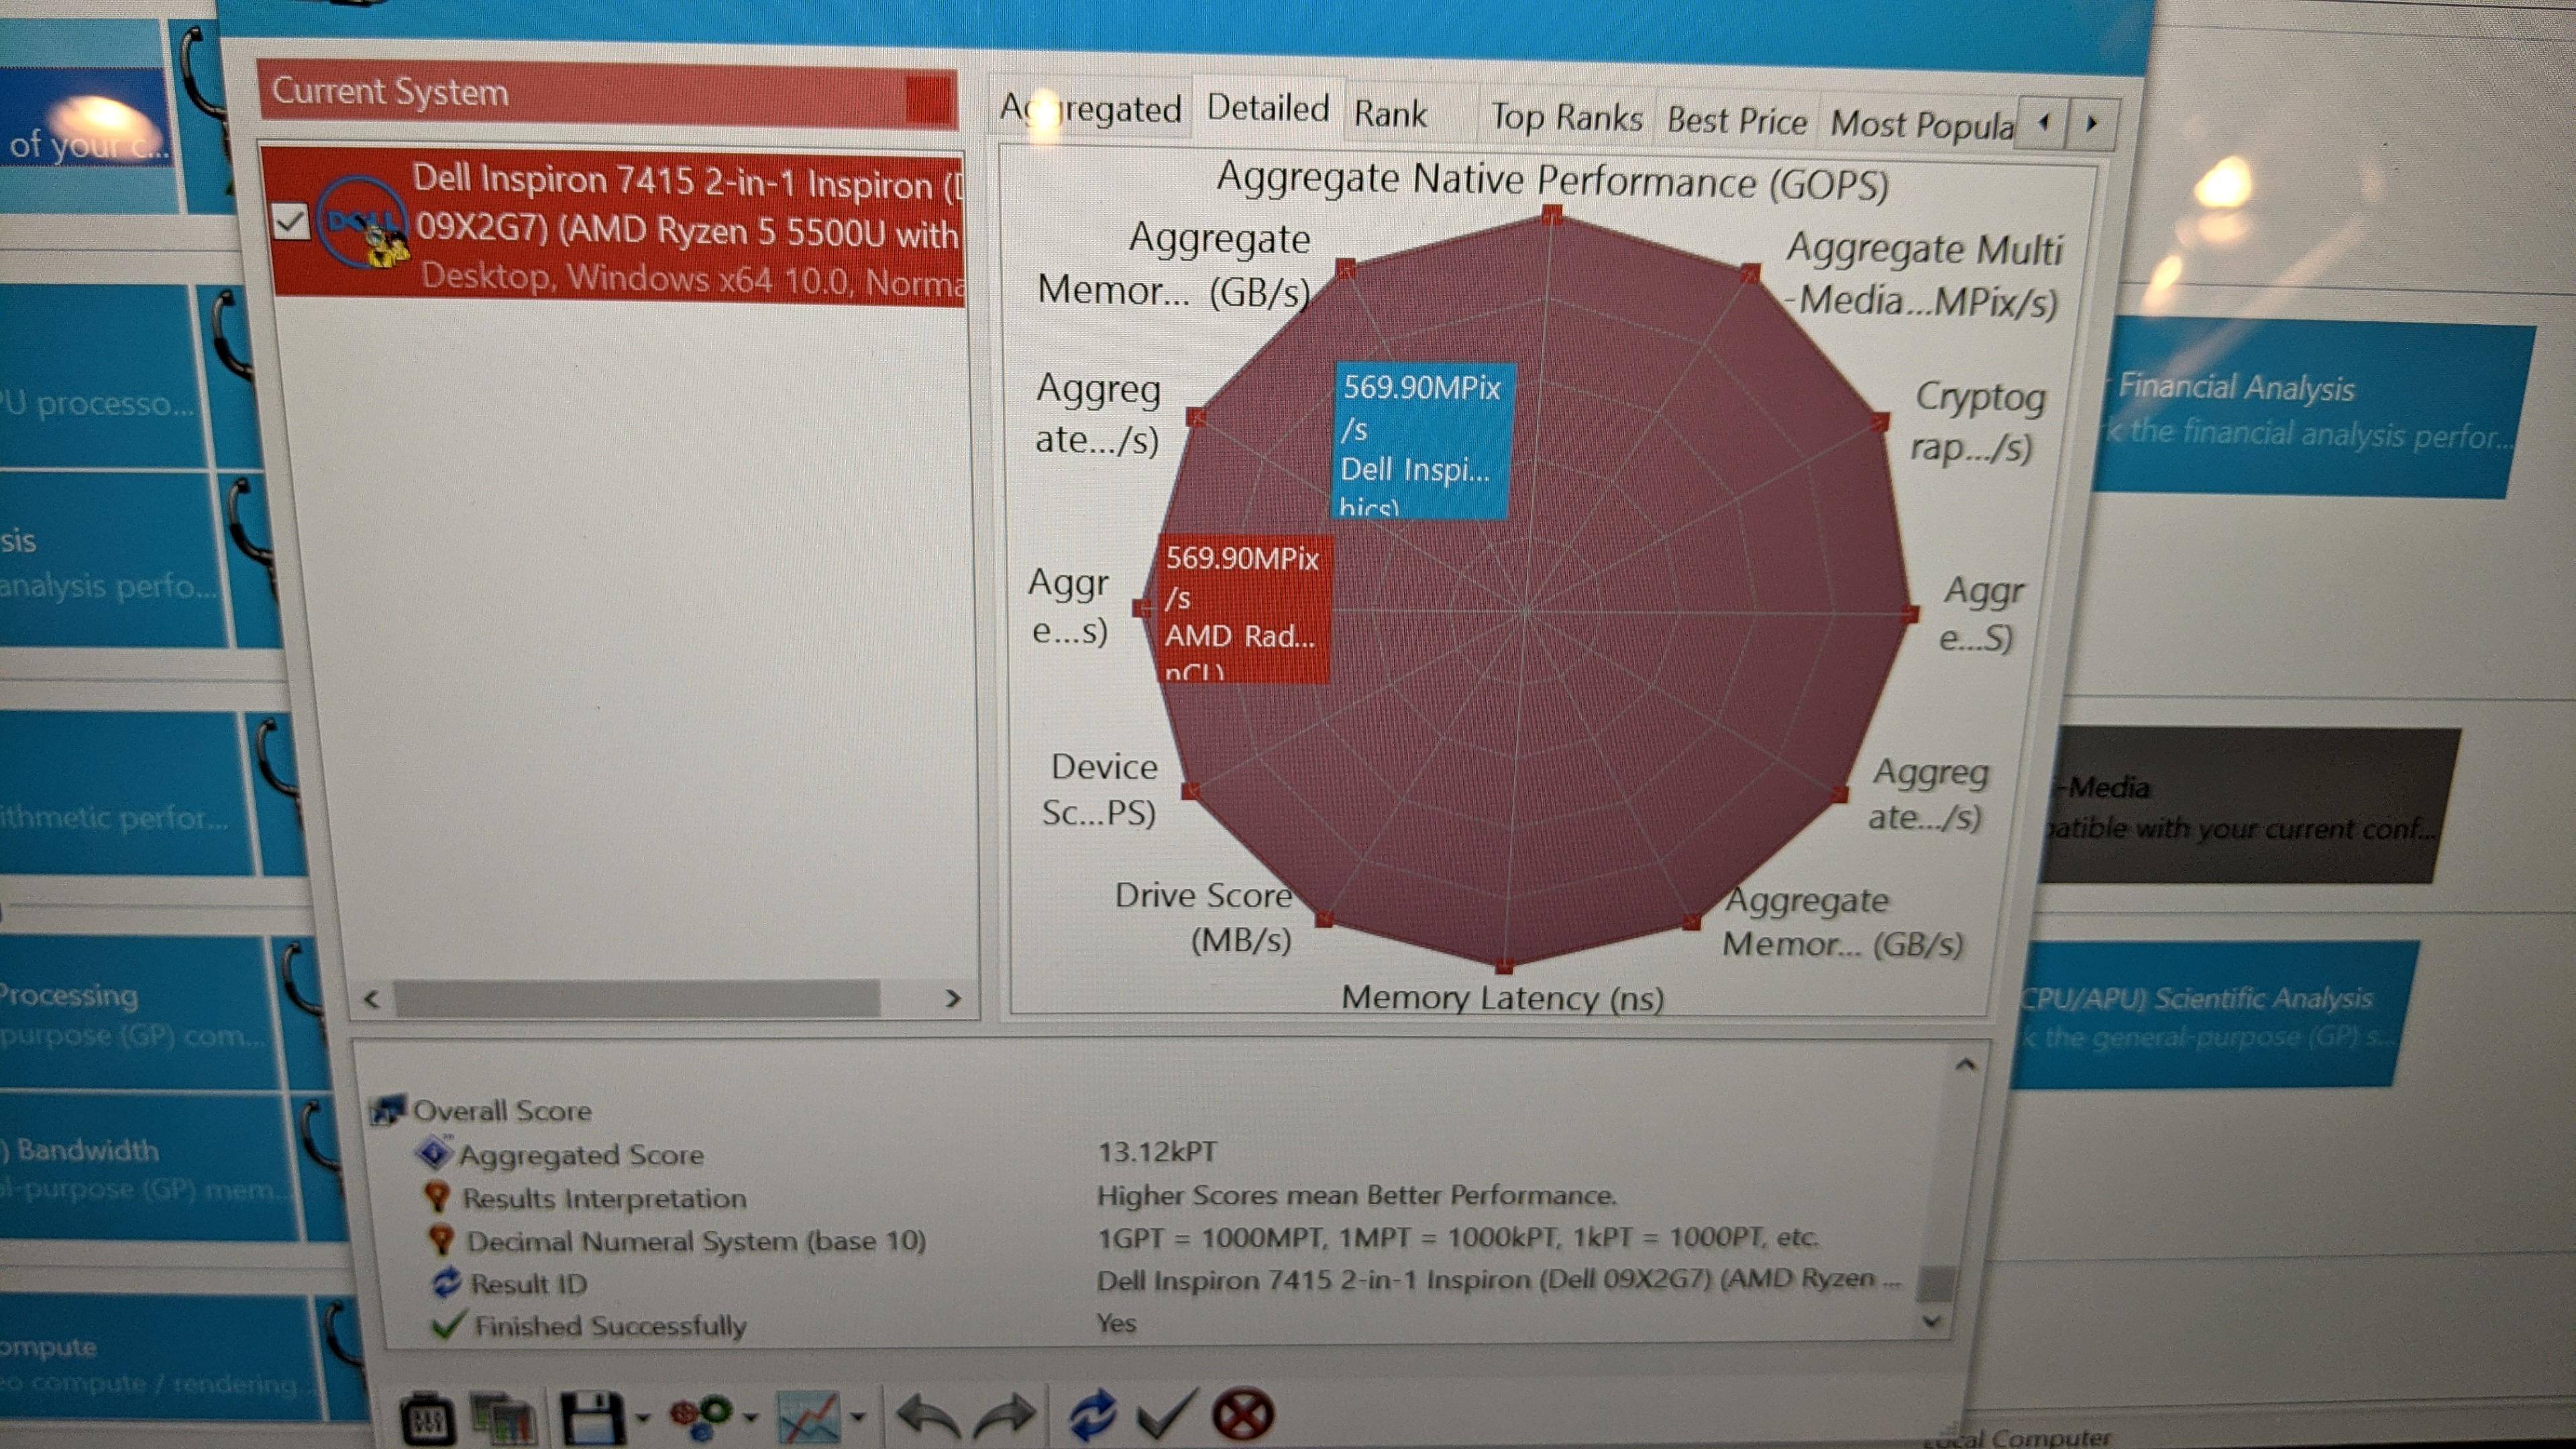Click the line chart view icon
The width and height of the screenshot is (2576, 1449).
click(809, 1417)
